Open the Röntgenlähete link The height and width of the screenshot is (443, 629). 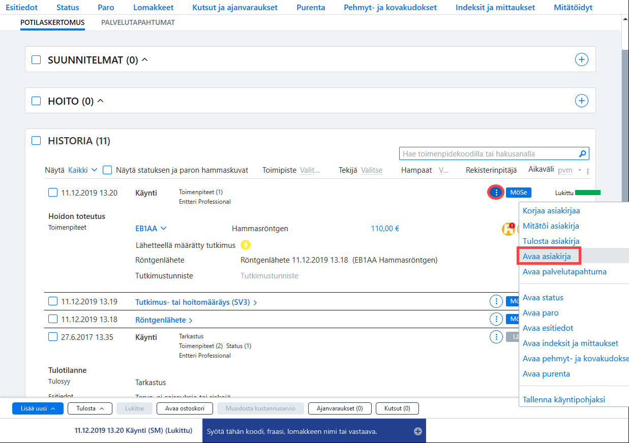pyautogui.click(x=164, y=320)
